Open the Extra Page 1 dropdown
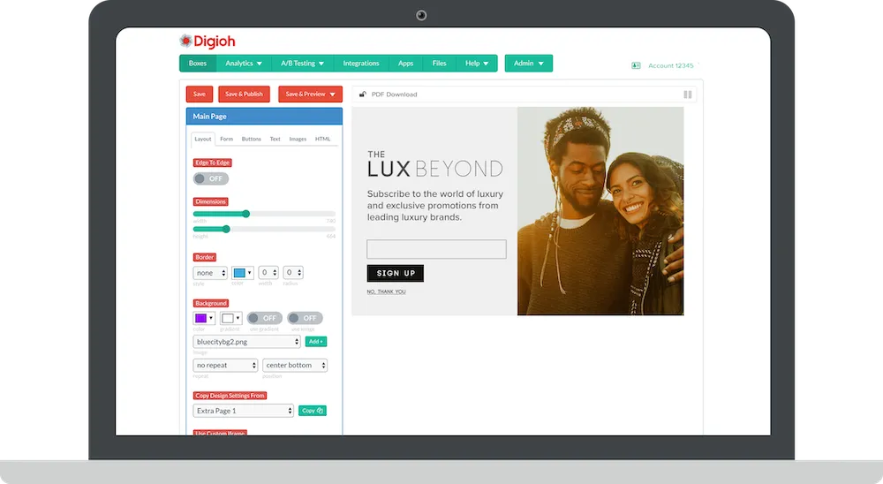Viewport: 883px width, 484px height. [x=244, y=411]
